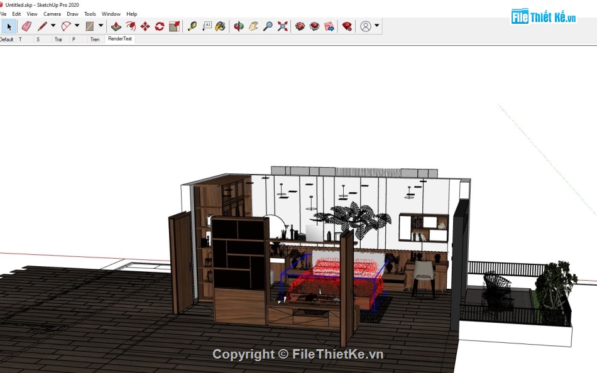Image resolution: width=597 pixels, height=373 pixels.
Task: Select the Move tool
Action: pyautogui.click(x=145, y=26)
